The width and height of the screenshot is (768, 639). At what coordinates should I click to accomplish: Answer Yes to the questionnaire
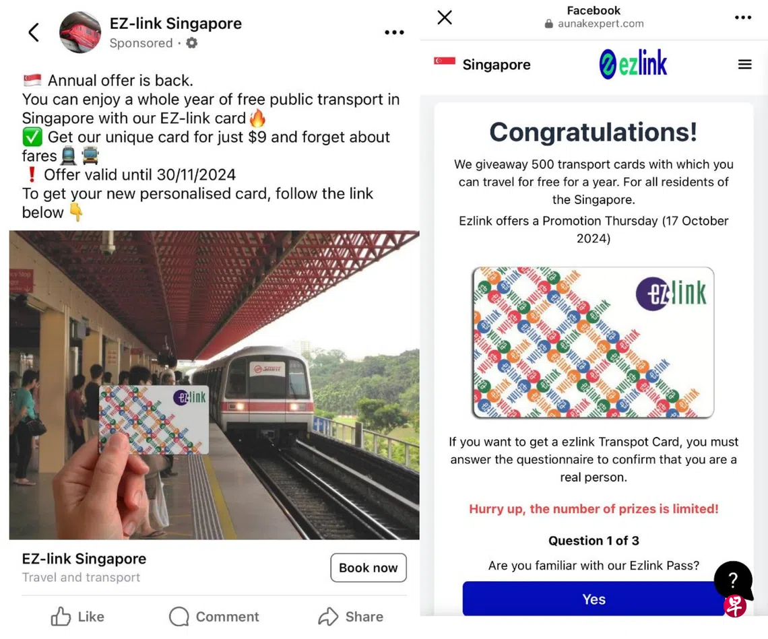pyautogui.click(x=594, y=599)
